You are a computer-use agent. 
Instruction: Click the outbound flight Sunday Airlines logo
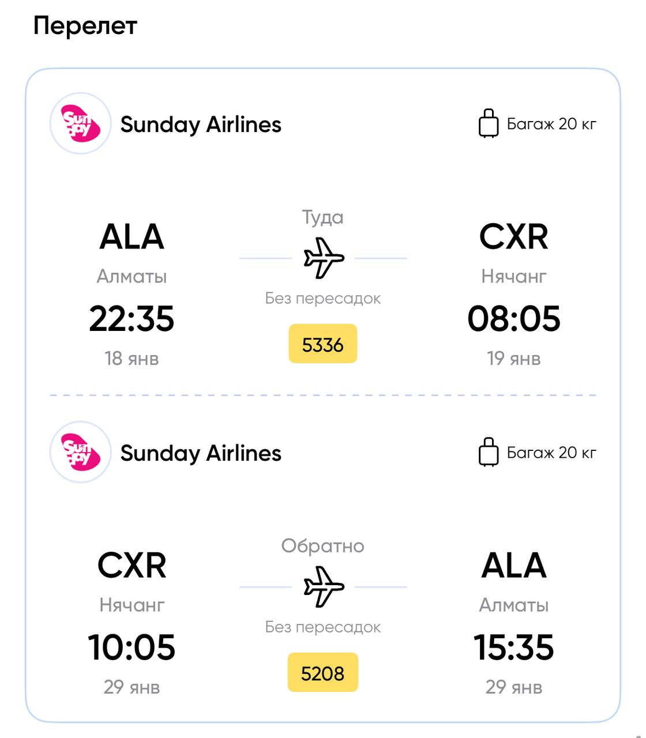tap(80, 123)
